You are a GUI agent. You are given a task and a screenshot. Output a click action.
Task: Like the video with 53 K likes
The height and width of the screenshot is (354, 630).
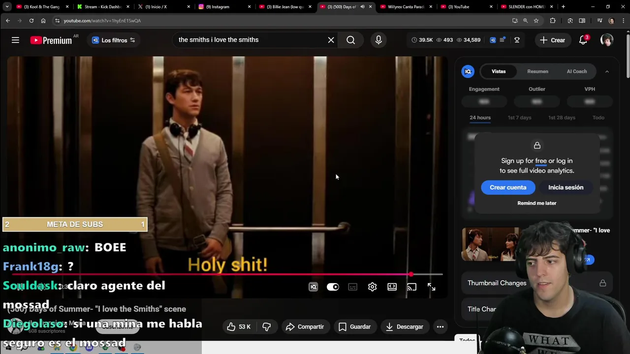pos(239,326)
